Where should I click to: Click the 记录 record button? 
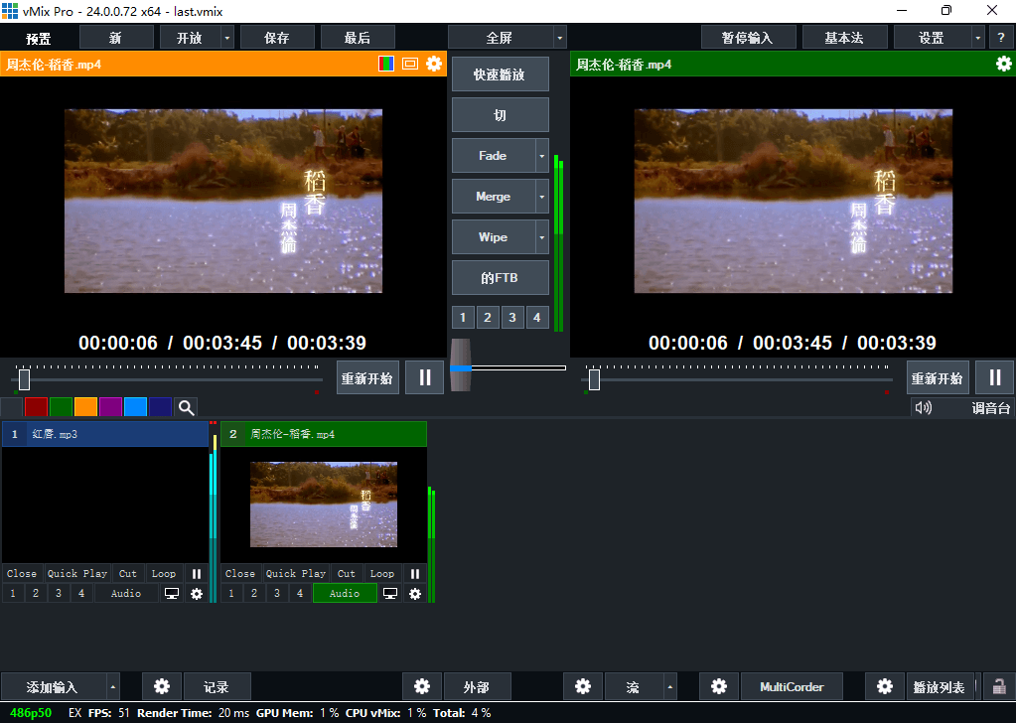[x=217, y=686]
